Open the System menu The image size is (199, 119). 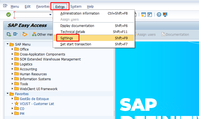pos(76,6)
